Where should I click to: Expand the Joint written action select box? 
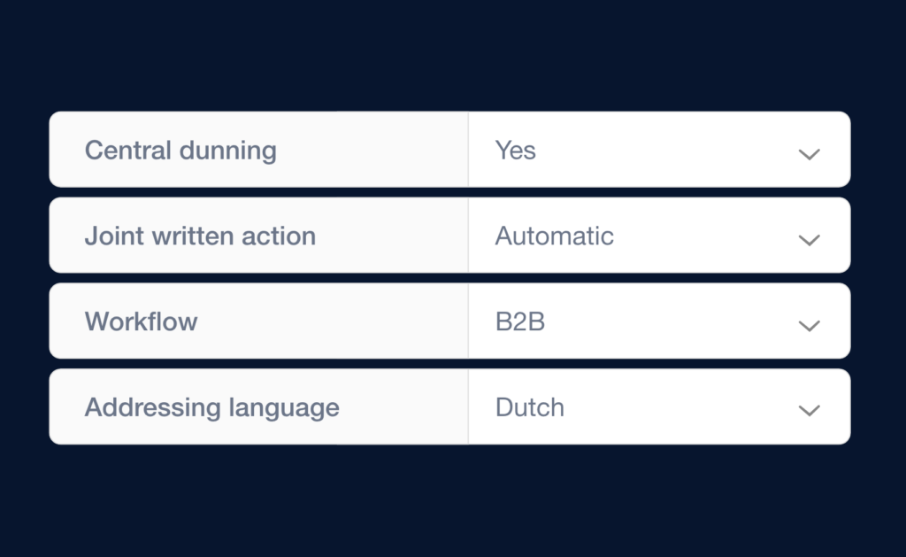click(x=658, y=236)
